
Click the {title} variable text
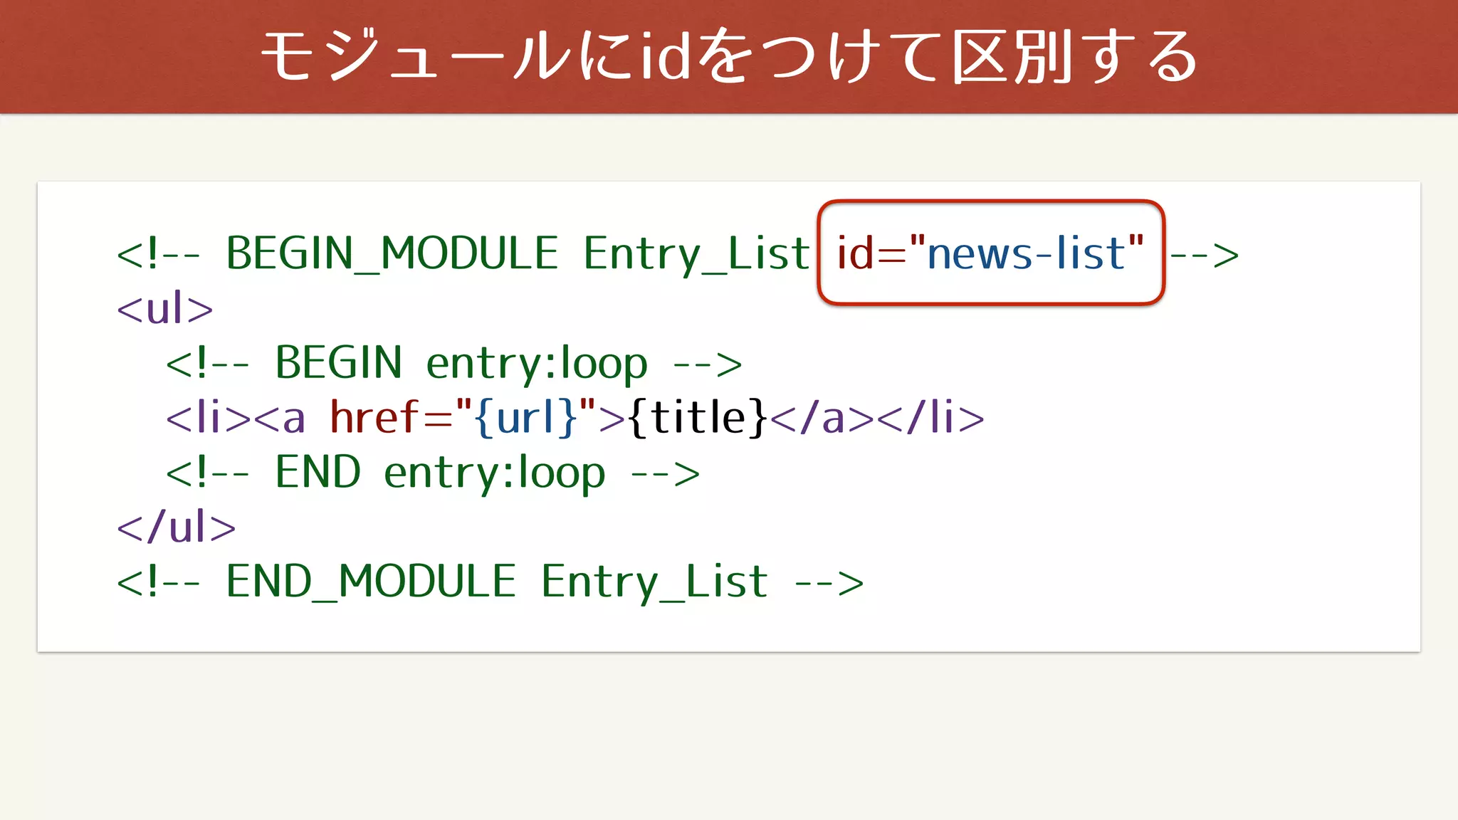pyautogui.click(x=698, y=417)
